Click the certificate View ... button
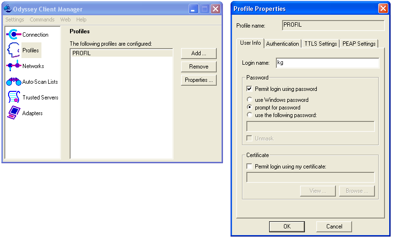 [318, 191]
